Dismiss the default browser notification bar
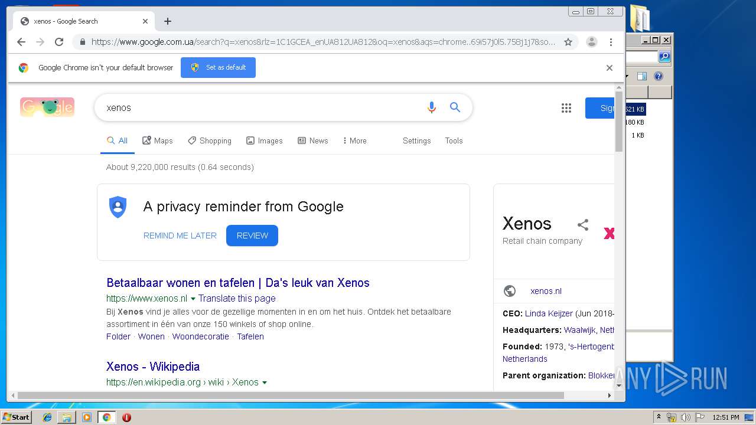 point(610,68)
